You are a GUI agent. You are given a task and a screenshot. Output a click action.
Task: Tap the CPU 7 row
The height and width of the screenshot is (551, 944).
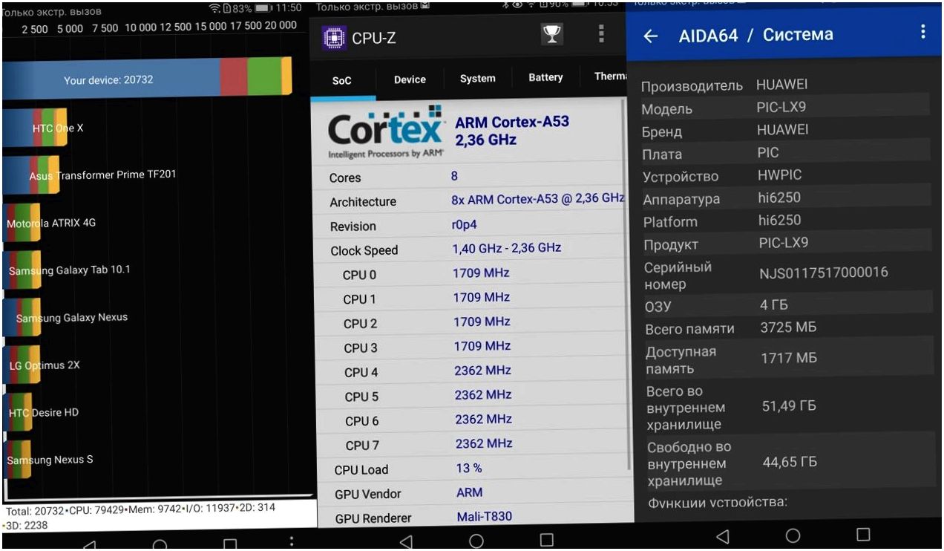pos(473,445)
